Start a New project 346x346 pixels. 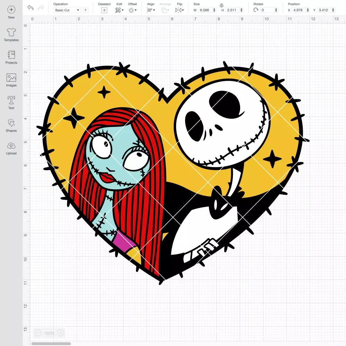(x=11, y=12)
